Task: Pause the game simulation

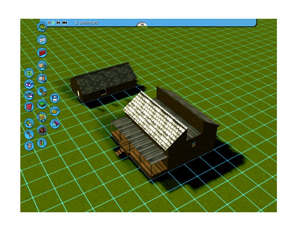Action: pos(49,23)
